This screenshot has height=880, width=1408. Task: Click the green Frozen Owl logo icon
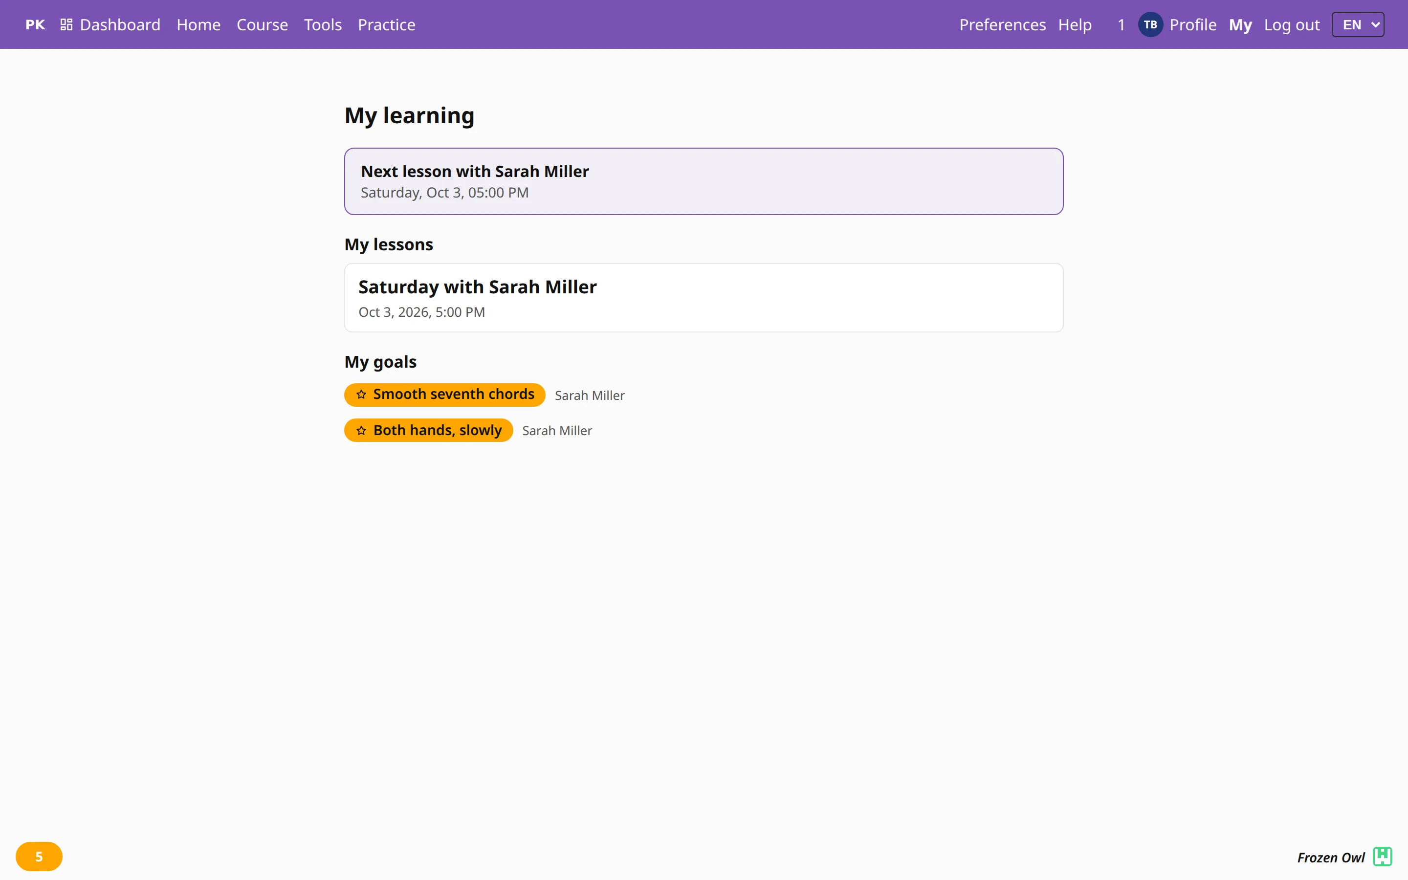1383,856
